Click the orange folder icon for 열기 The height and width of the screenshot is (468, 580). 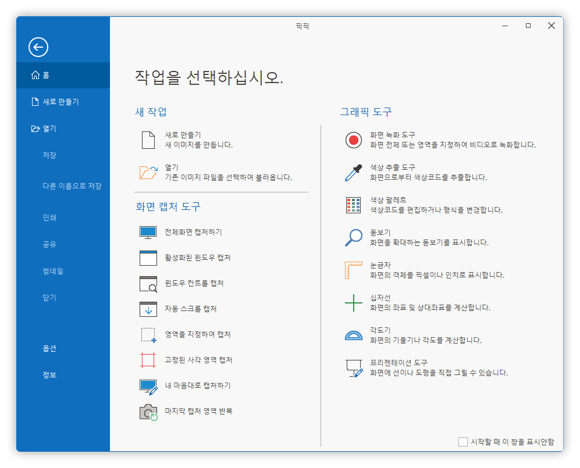coord(148,173)
